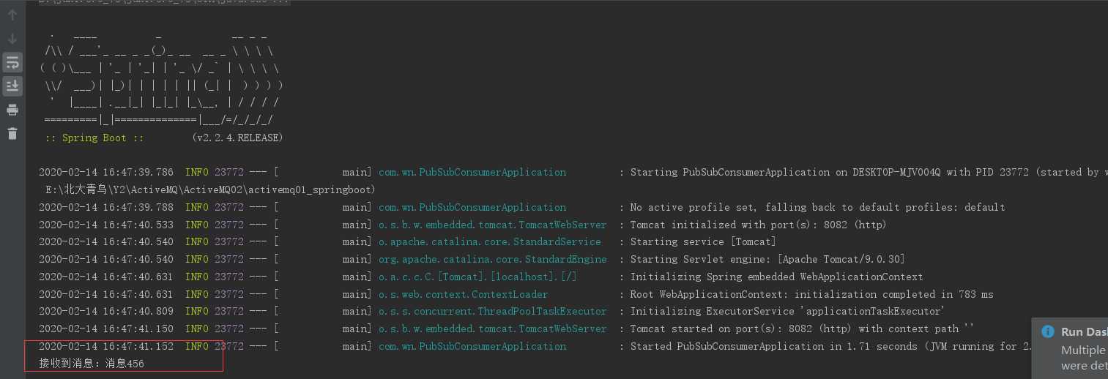Image resolution: width=1108 pixels, height=379 pixels.
Task: Click o.apache.catalina.core.StandardService logger name
Action: [x=490, y=242]
